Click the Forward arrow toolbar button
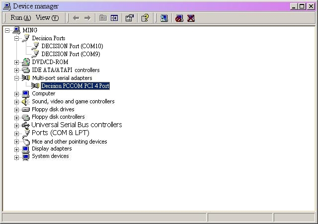Image resolution: width=318 pixels, height=224 pixels. click(87, 18)
